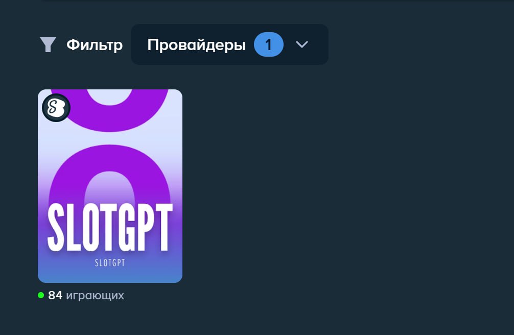This screenshot has width=514, height=335.
Task: Click the green online status dot
Action: (41, 295)
